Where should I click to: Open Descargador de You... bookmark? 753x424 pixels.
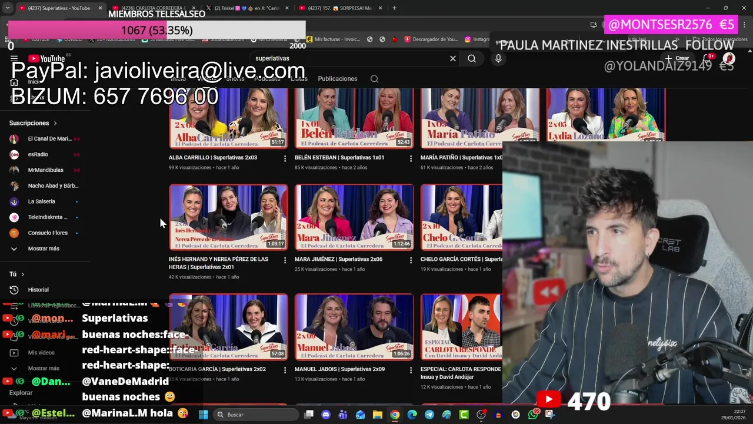coord(431,39)
